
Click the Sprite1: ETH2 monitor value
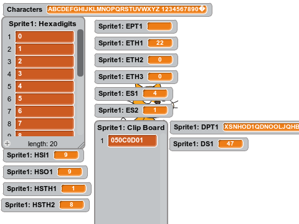point(160,60)
